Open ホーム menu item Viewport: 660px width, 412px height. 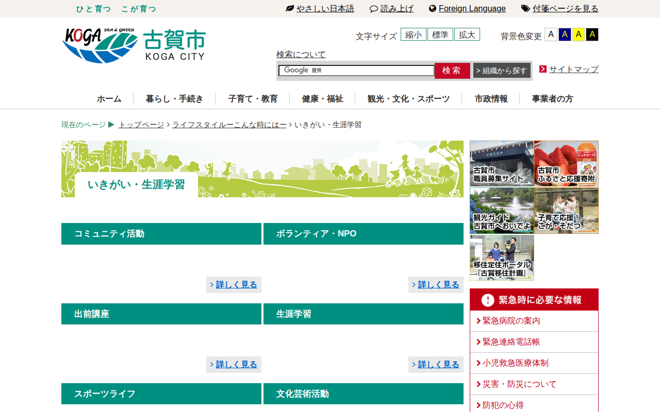109,99
